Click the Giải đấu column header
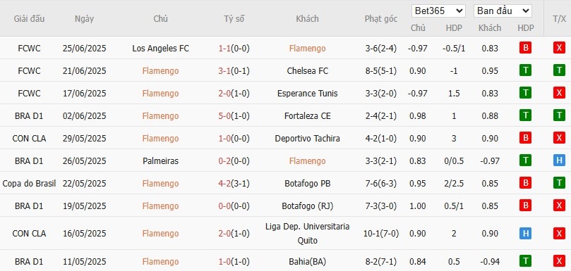Viewport: 571px width, 271px height. click(29, 19)
